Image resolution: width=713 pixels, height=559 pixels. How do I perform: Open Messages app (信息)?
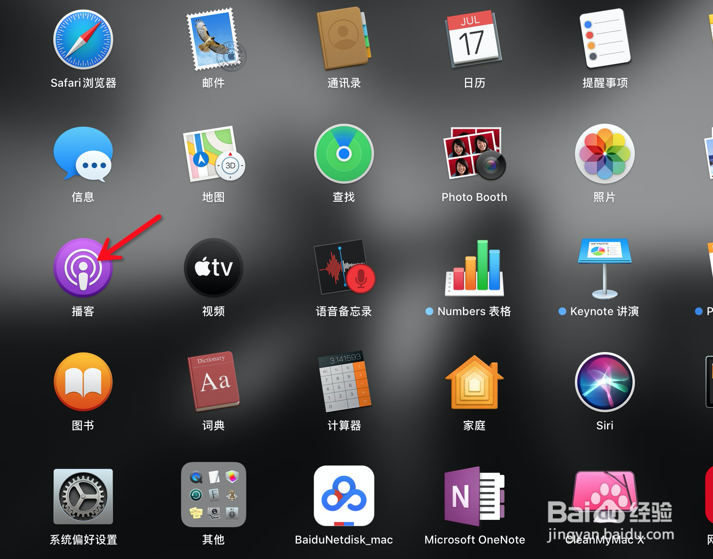click(x=83, y=154)
